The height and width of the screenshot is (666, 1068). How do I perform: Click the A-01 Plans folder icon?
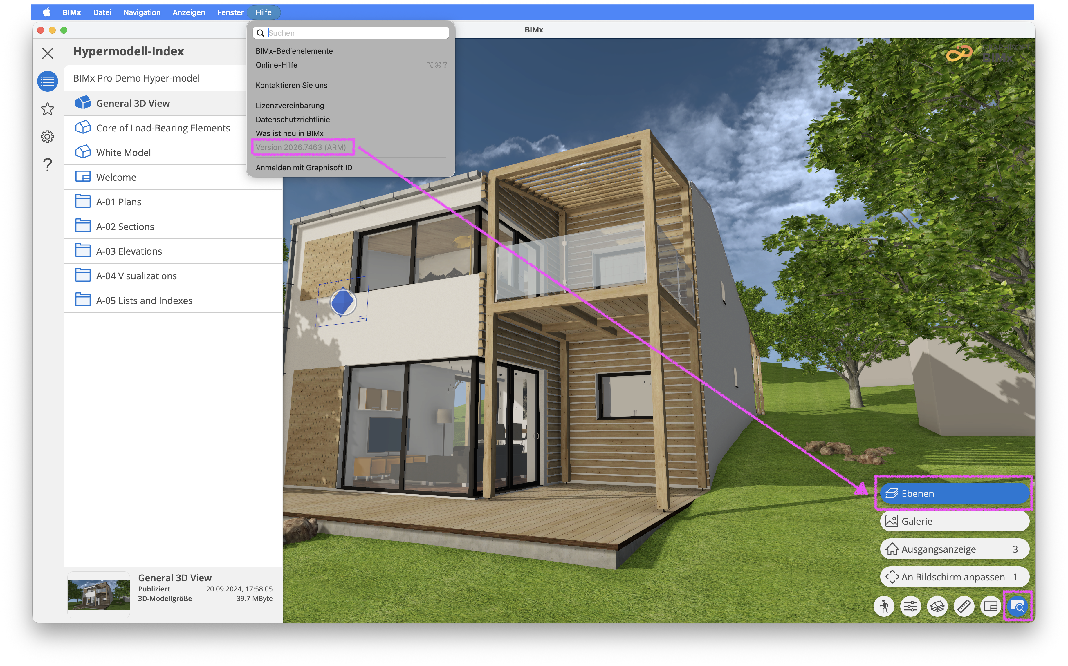83,201
